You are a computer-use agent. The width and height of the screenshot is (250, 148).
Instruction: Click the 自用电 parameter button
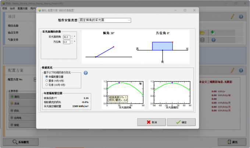pyautogui.click(x=22, y=118)
